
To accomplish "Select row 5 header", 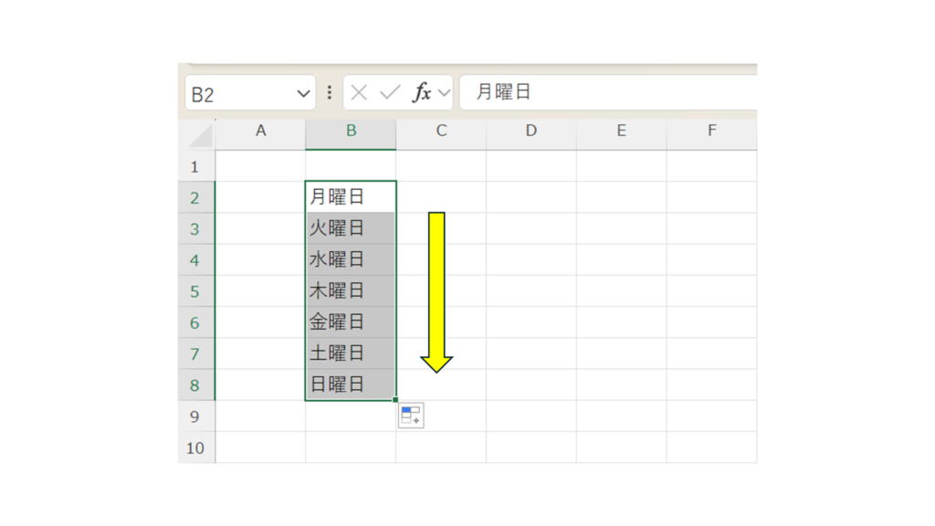I will point(194,291).
